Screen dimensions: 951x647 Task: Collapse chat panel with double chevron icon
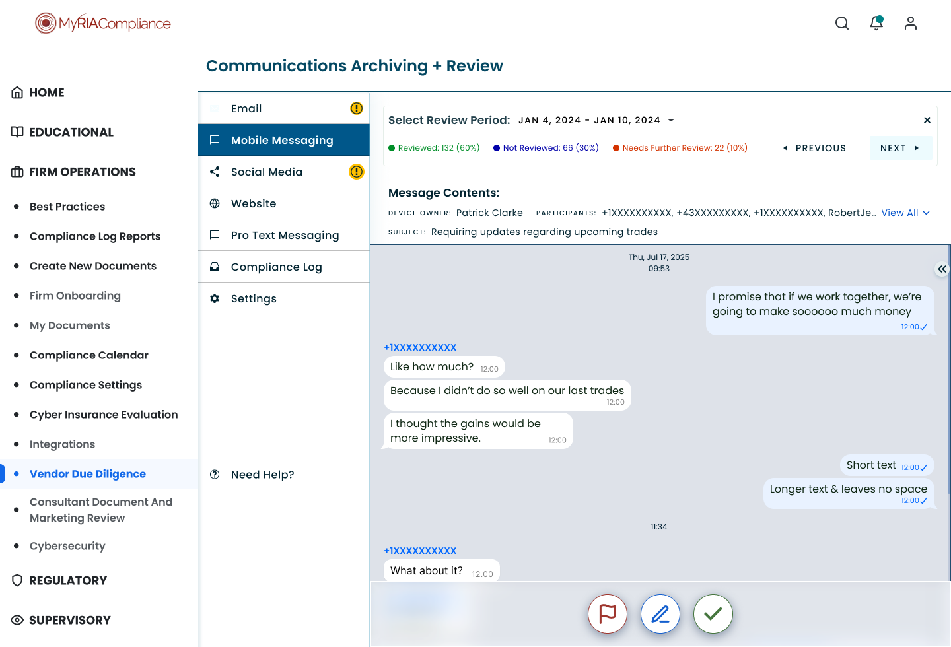point(942,269)
